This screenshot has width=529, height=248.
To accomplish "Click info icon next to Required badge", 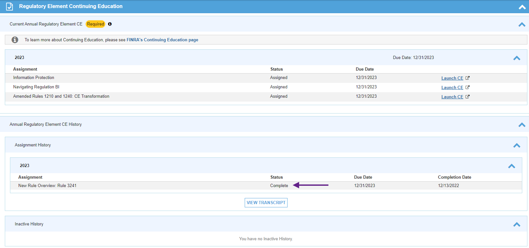I will click(110, 24).
